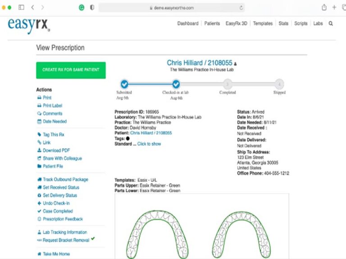Click the Grammarly extension icon in toolbar
Screen dimensions: 346x259
(82, 8)
